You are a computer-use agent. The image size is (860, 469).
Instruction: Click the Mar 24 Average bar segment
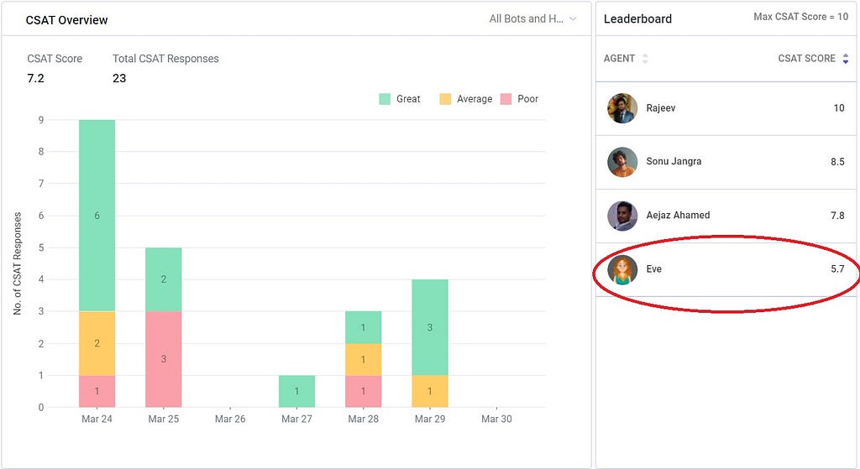click(97, 343)
